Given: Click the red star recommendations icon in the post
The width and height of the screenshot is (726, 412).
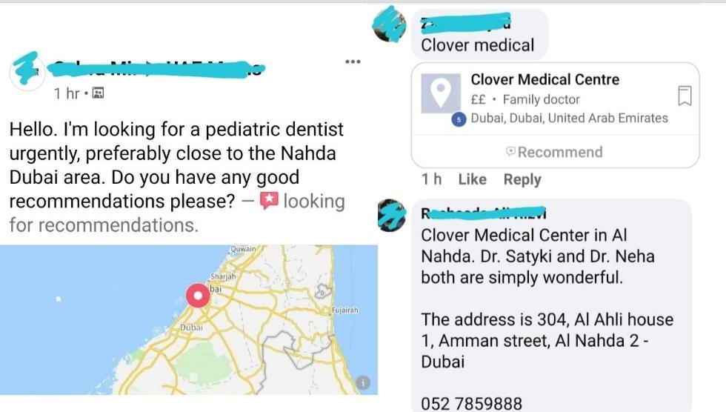Looking at the screenshot, I should [269, 201].
